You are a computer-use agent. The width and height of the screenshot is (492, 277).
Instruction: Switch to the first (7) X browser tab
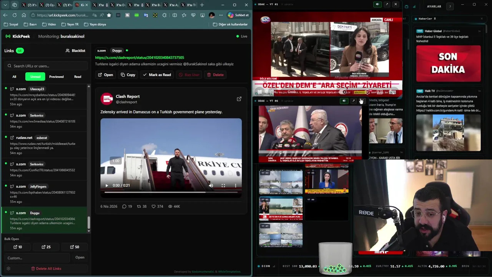pos(29,5)
